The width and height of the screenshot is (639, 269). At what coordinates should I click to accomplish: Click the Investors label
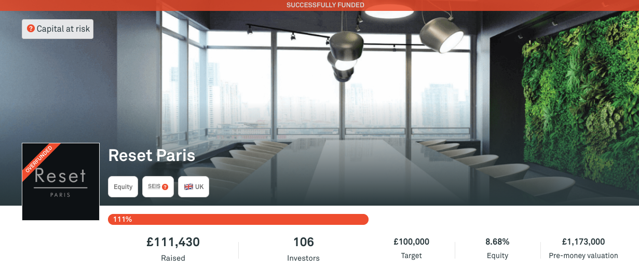[304, 258]
